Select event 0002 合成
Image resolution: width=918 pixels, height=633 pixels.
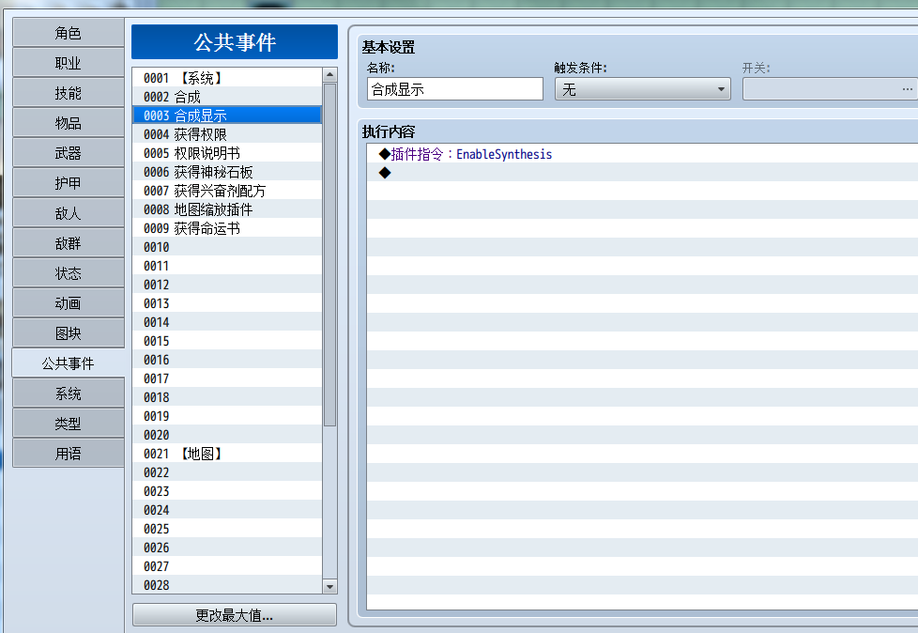(227, 97)
